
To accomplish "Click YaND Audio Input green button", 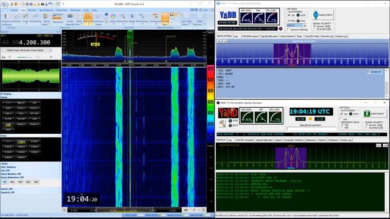I will click(375, 114).
